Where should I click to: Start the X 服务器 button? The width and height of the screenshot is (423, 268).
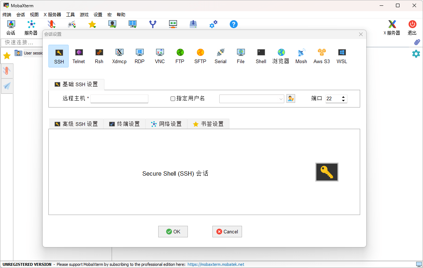click(392, 28)
